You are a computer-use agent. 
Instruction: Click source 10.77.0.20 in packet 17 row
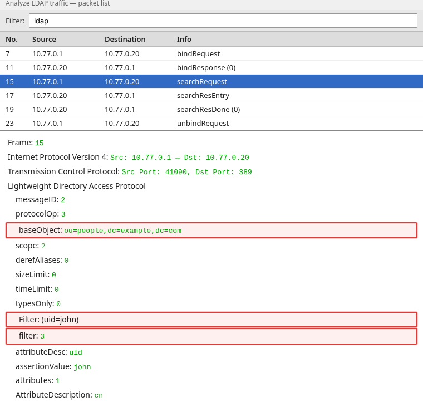[x=50, y=96]
